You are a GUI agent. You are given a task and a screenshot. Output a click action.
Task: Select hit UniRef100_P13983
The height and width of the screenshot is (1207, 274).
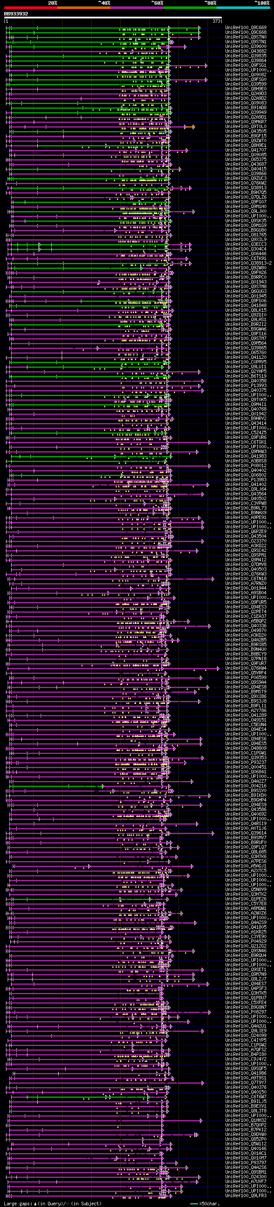tap(246, 480)
